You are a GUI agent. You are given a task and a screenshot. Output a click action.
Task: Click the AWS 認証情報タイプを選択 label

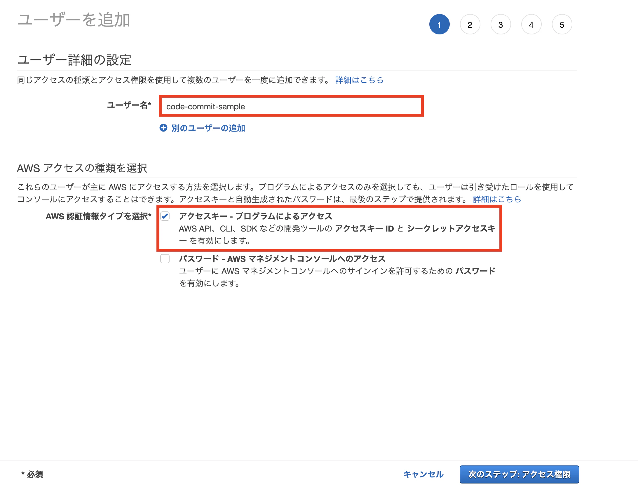[x=99, y=216]
